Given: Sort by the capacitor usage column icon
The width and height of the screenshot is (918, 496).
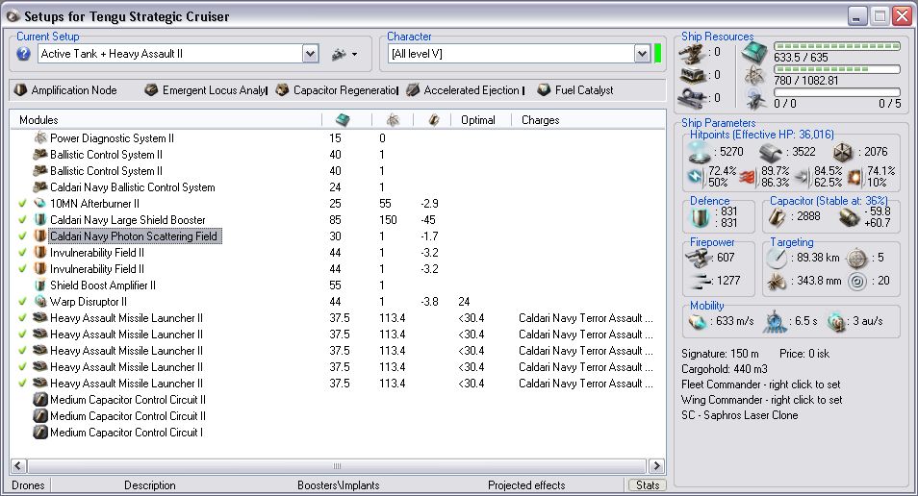Looking at the screenshot, I should click(434, 120).
